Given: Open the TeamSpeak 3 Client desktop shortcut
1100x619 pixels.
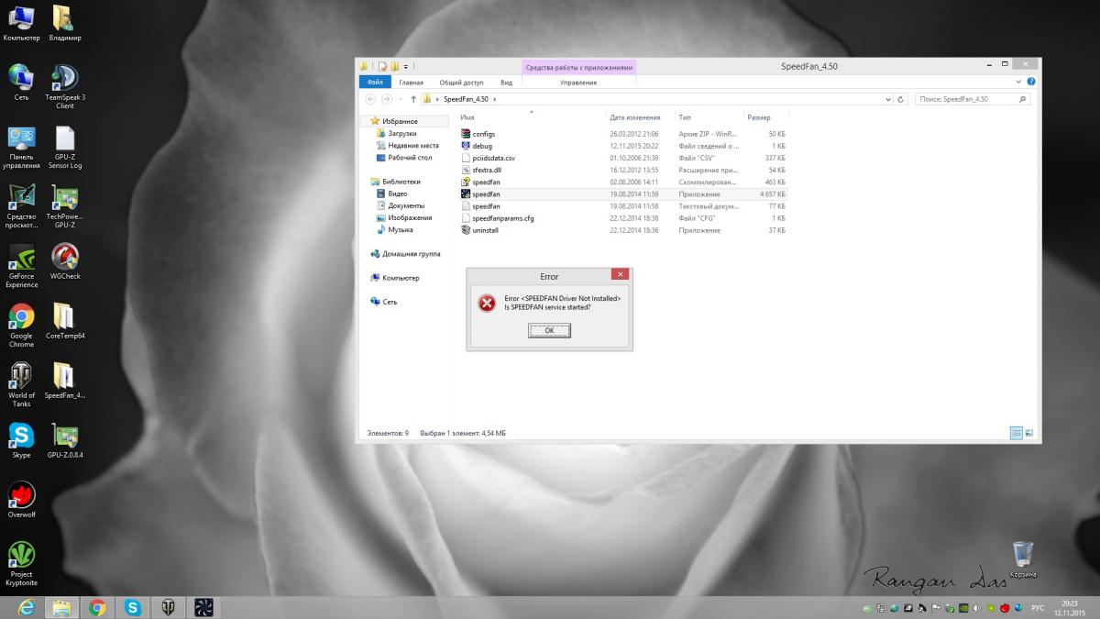Looking at the screenshot, I should 65,87.
